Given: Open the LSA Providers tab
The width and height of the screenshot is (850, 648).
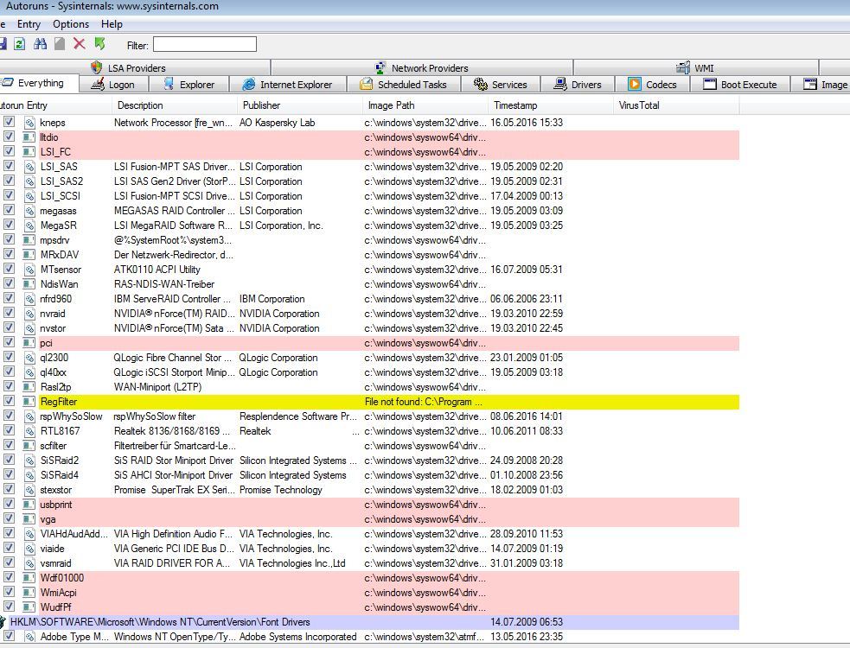Looking at the screenshot, I should (x=136, y=67).
